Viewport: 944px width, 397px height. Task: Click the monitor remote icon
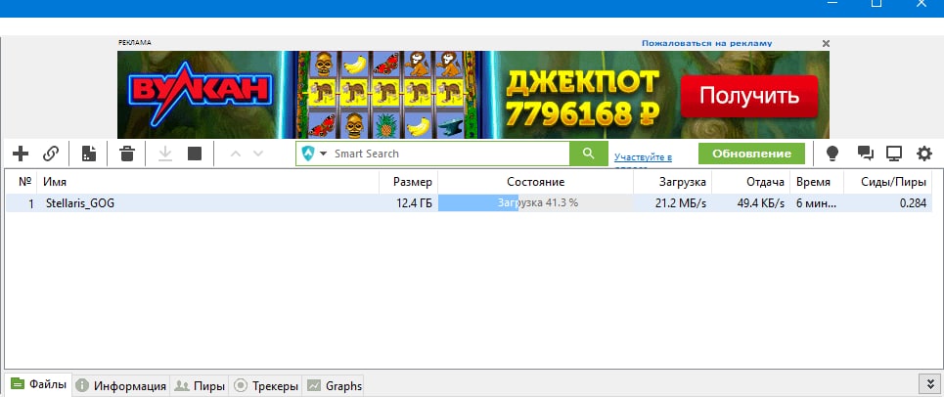pyautogui.click(x=894, y=154)
